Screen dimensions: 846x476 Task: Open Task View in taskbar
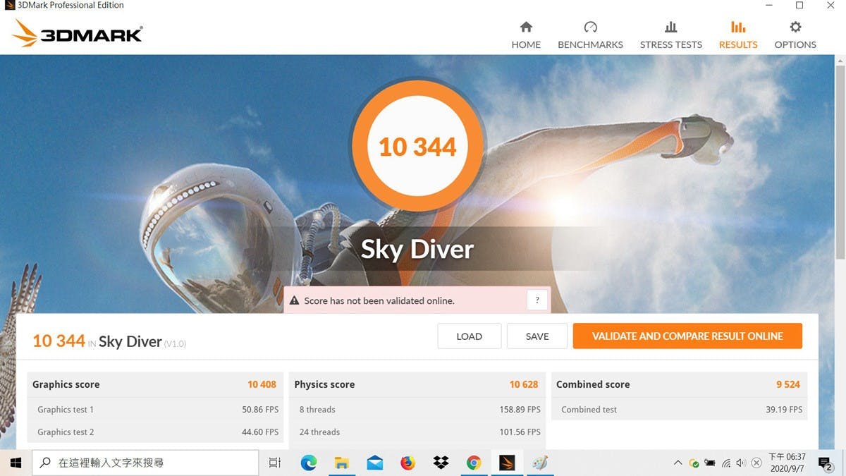[x=275, y=463]
